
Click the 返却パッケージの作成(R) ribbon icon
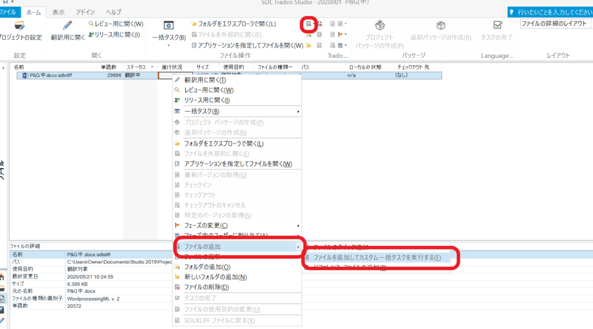point(441,25)
